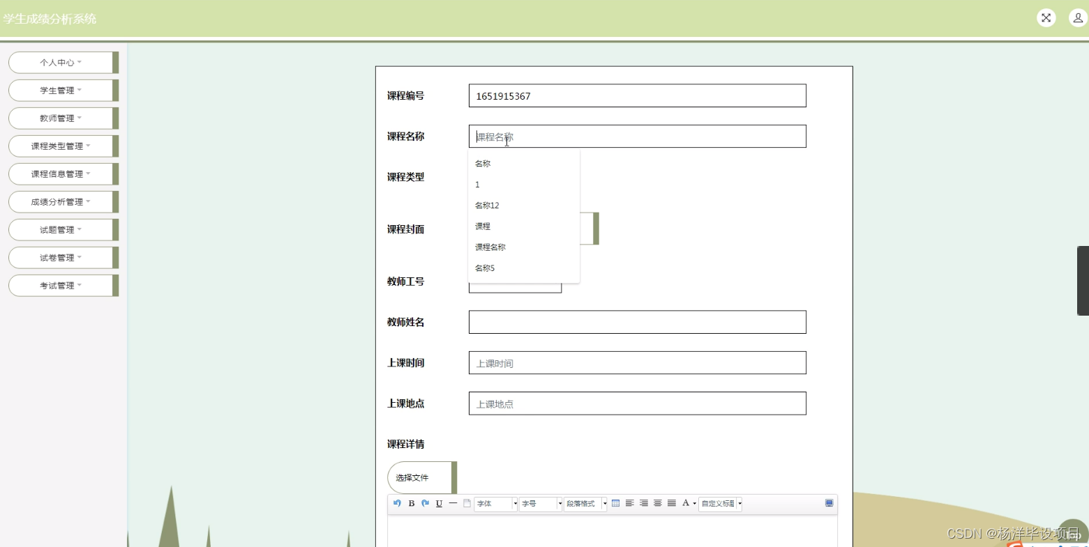Select suggestion 课程名称 from autocomplete list
Screen dimensions: 1089x547
[x=524, y=247]
